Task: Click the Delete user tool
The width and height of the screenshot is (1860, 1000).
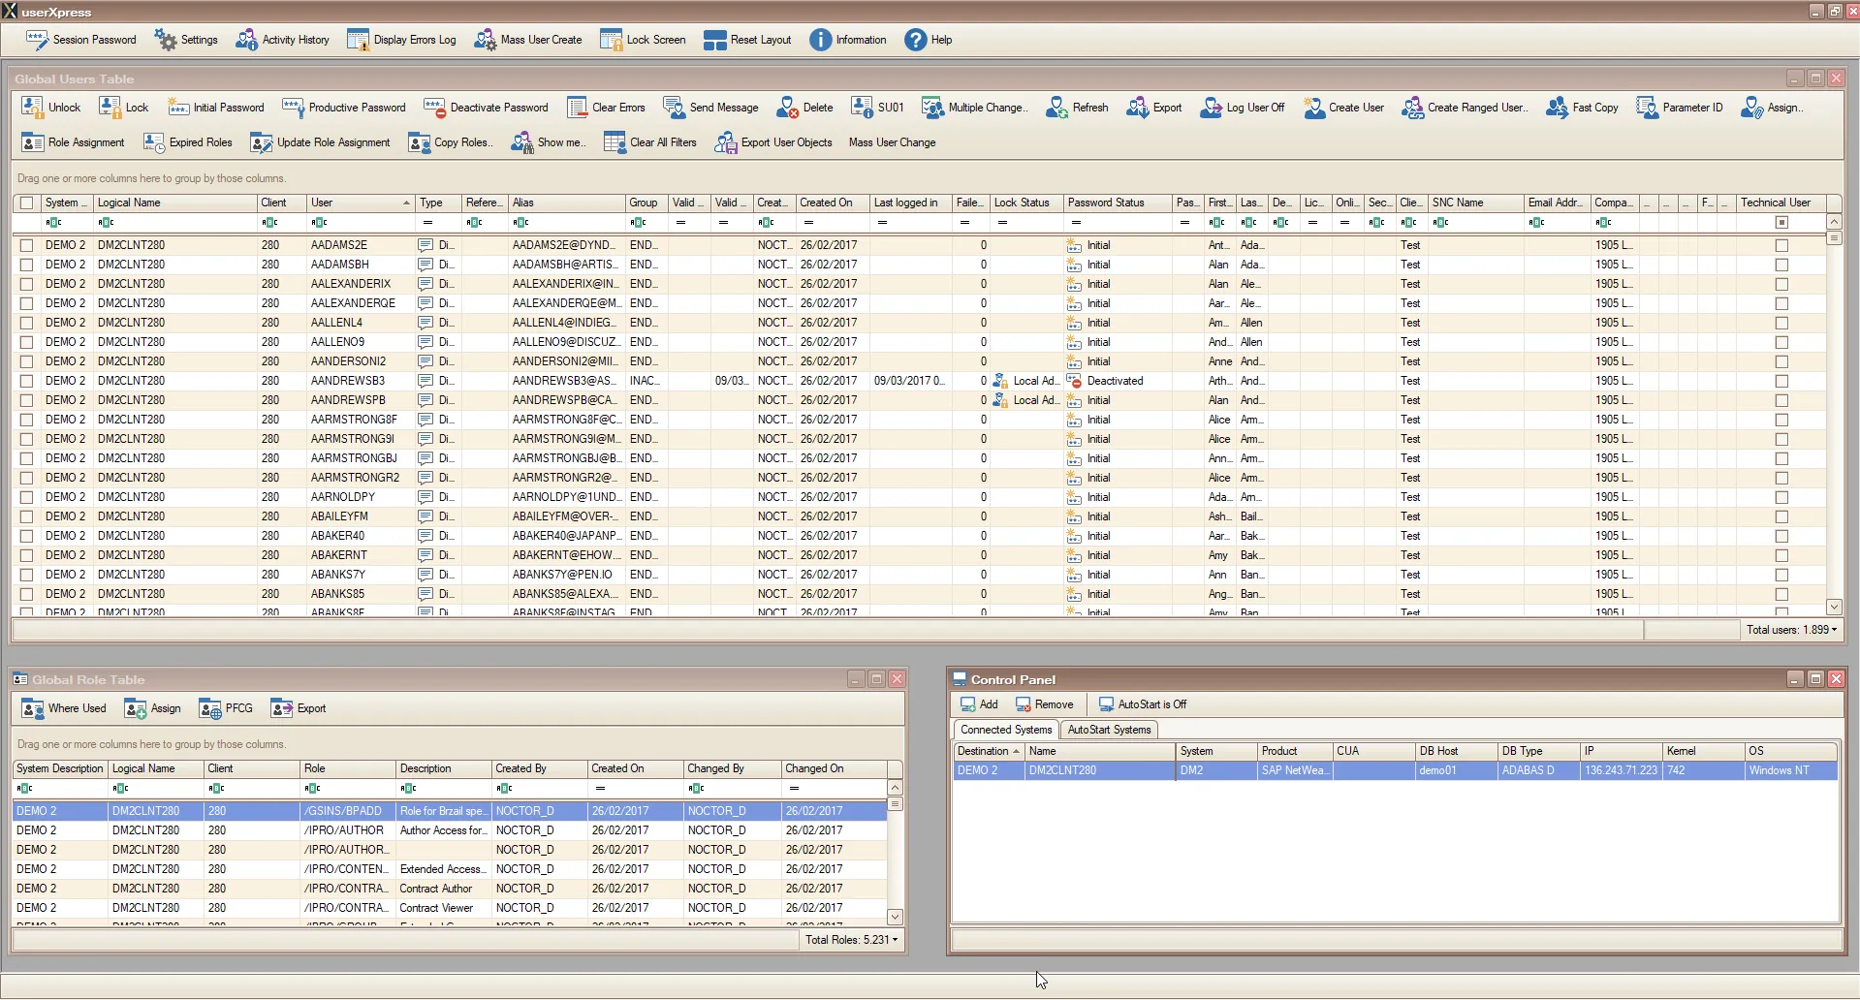Action: [805, 108]
